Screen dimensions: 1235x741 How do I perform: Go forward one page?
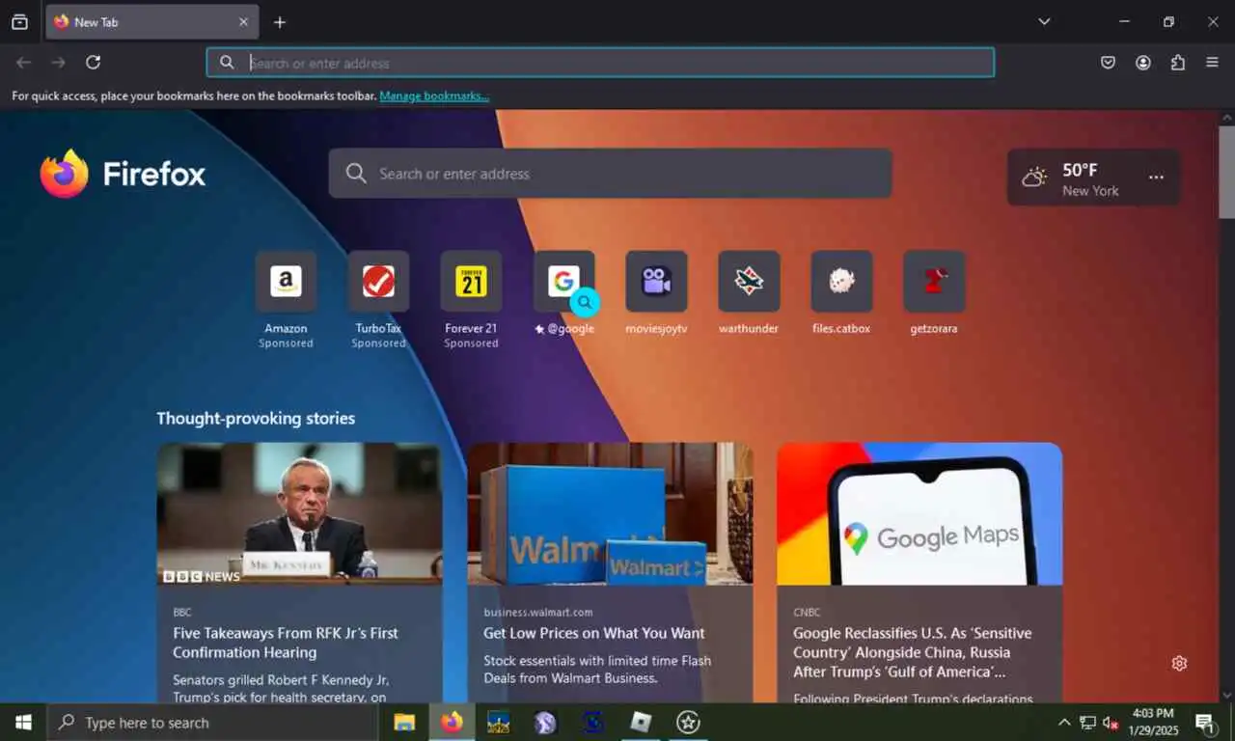pyautogui.click(x=58, y=63)
